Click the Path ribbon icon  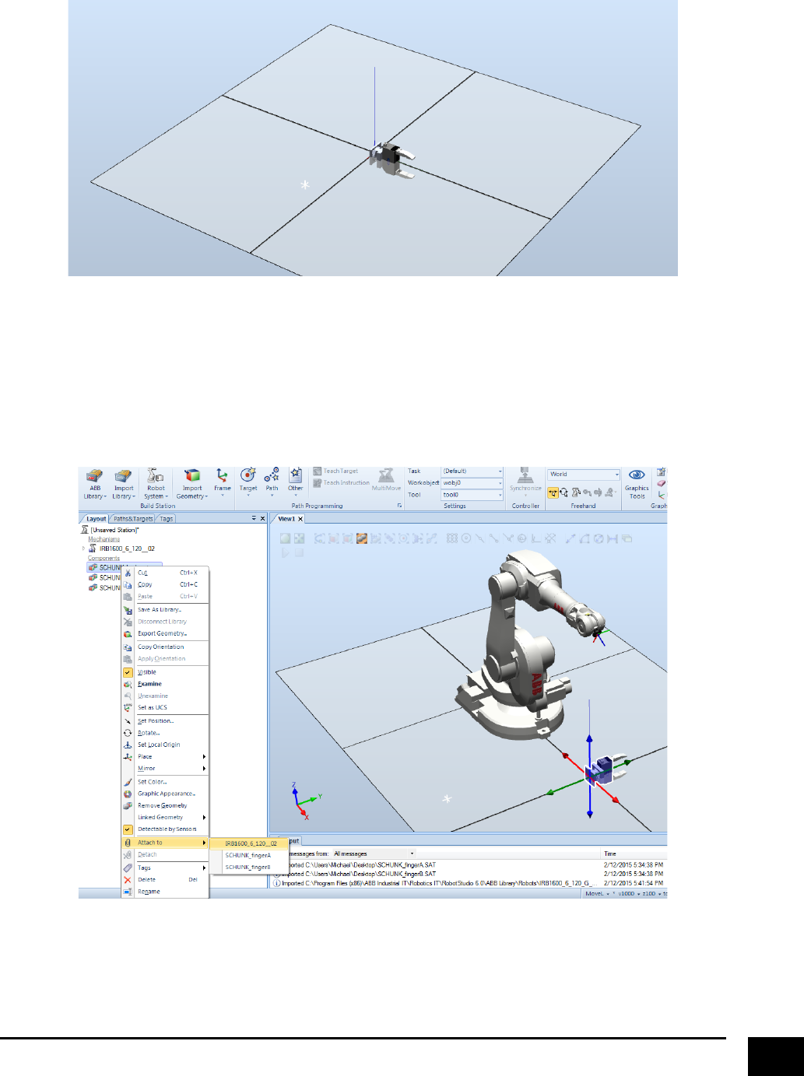tap(272, 475)
